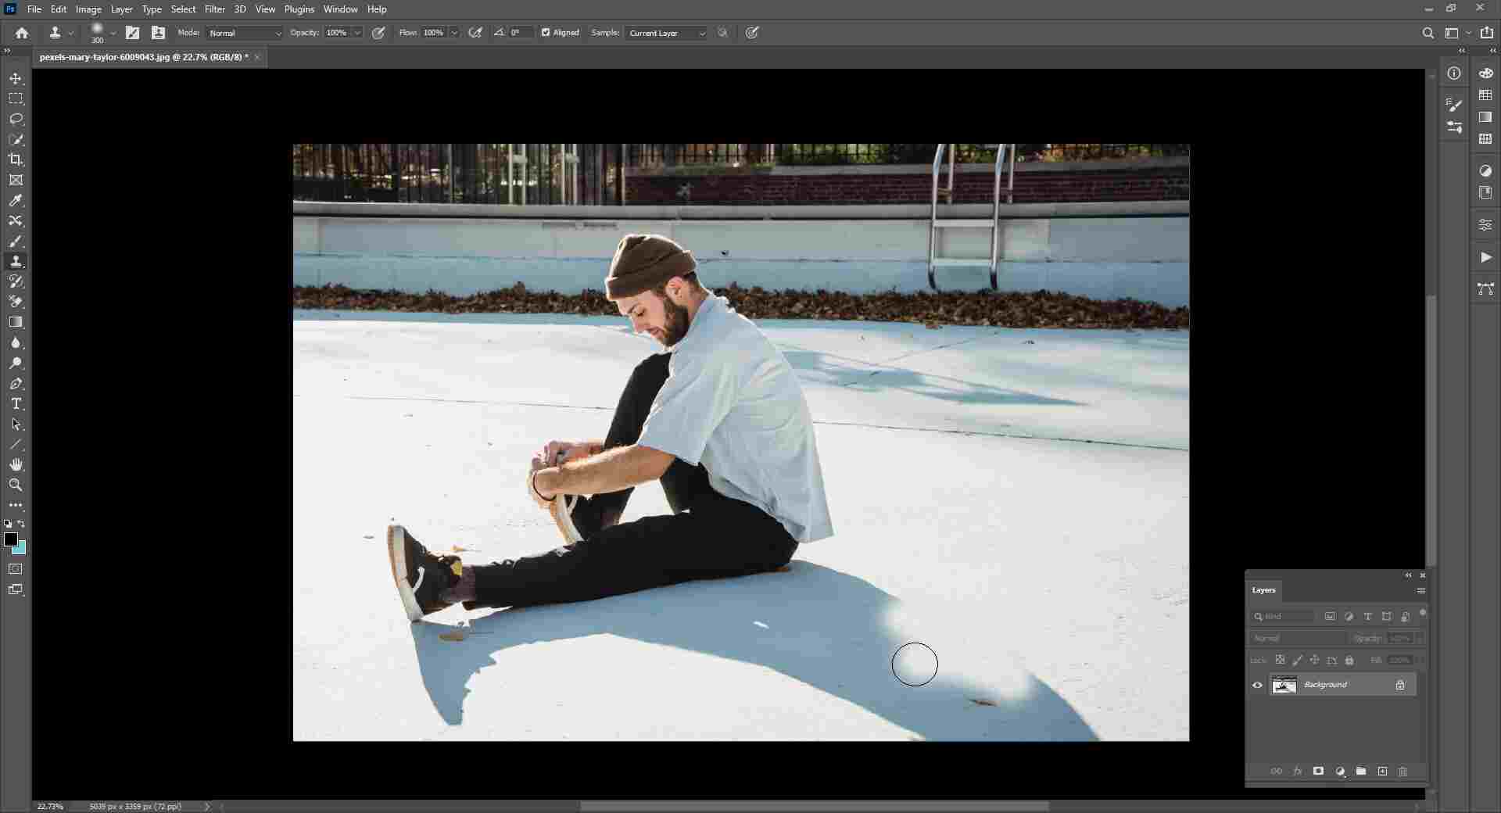Image resolution: width=1501 pixels, height=813 pixels.
Task: Select the Hand tool
Action: coord(16,465)
